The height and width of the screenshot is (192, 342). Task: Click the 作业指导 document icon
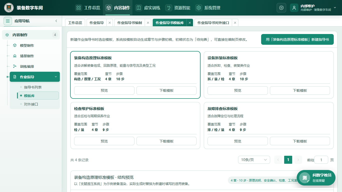click(x=15, y=77)
